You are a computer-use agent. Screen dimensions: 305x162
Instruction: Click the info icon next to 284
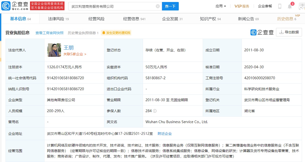pos(155,111)
